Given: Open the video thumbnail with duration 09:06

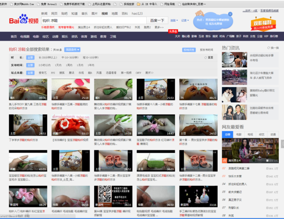Looking at the screenshot, I should click(x=28, y=90).
